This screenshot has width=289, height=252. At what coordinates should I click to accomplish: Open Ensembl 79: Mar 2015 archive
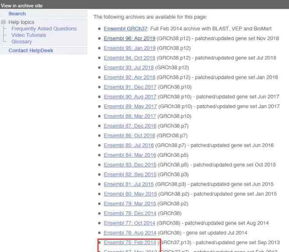point(130,204)
